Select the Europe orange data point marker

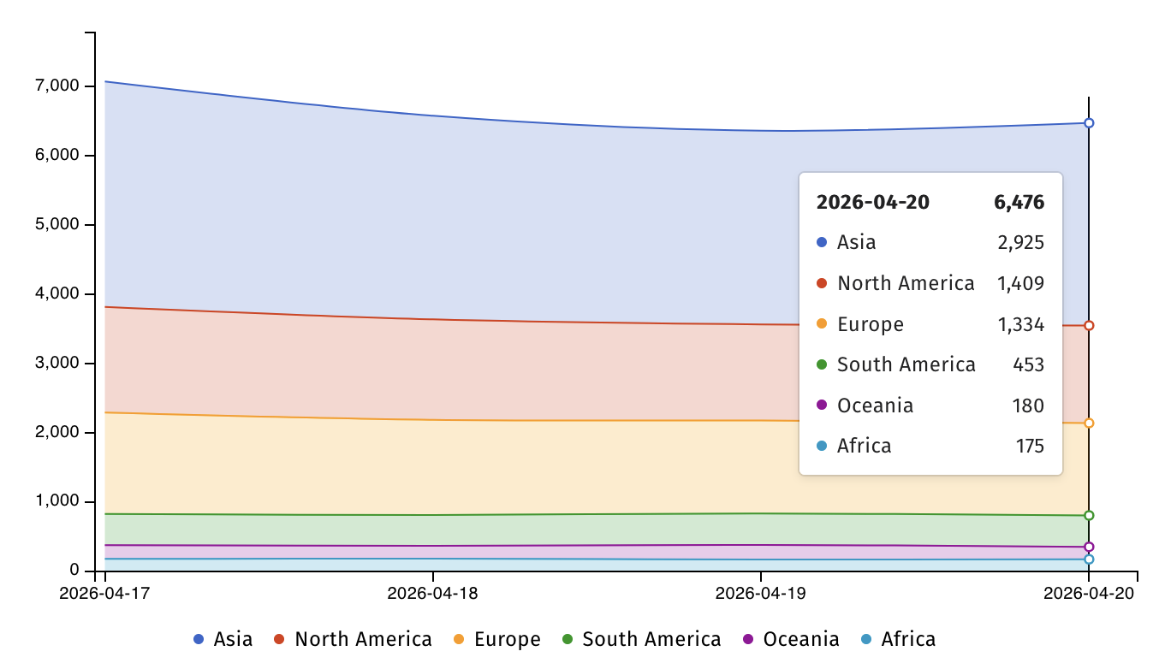click(1089, 423)
